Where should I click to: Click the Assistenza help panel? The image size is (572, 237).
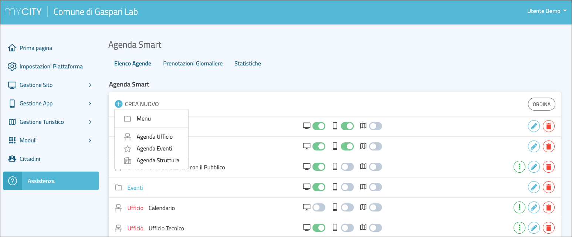pyautogui.click(x=51, y=181)
